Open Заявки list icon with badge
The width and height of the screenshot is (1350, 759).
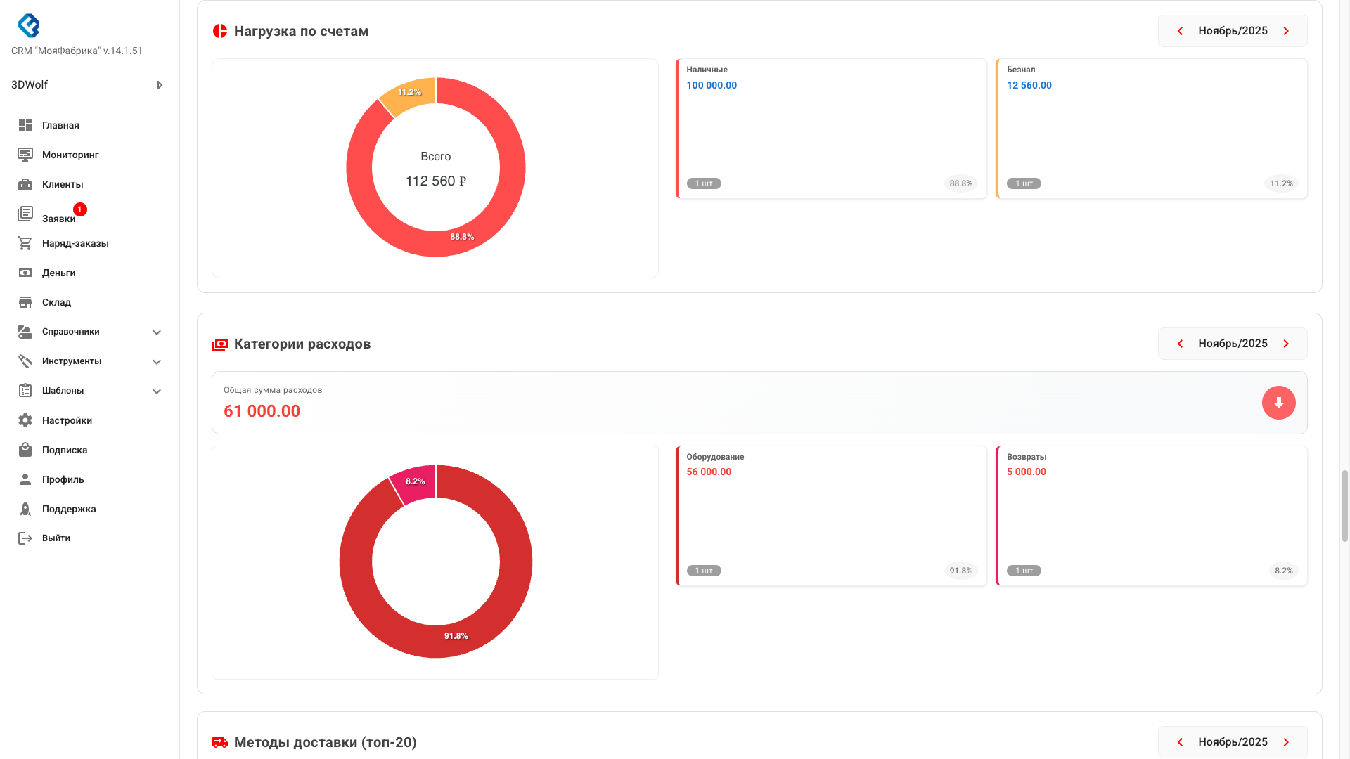coord(25,214)
